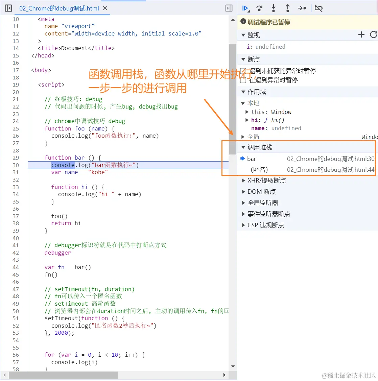
Task: Collapse the 作用域 section
Action: (243, 92)
